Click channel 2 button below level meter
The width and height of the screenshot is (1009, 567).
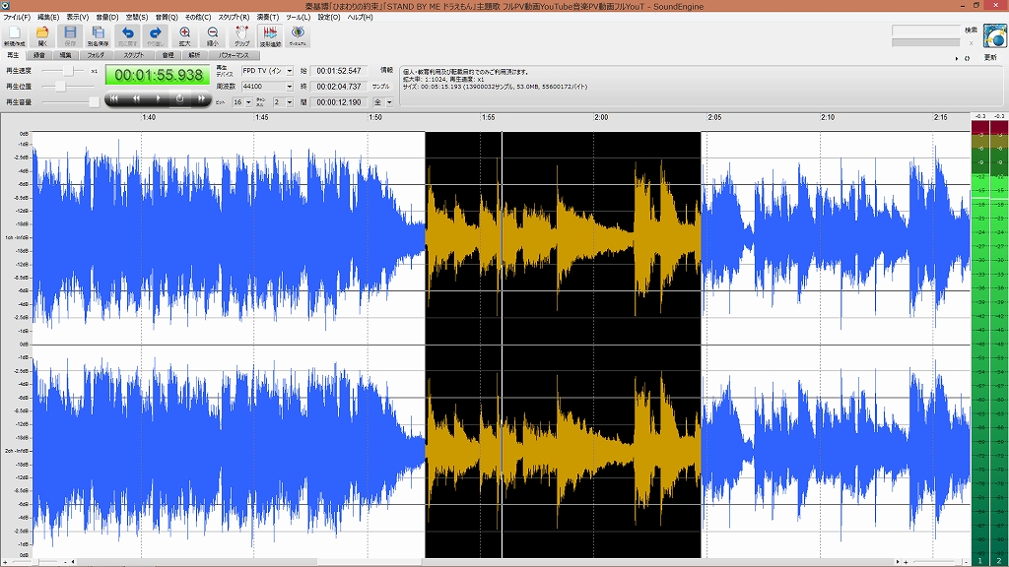[999, 562]
